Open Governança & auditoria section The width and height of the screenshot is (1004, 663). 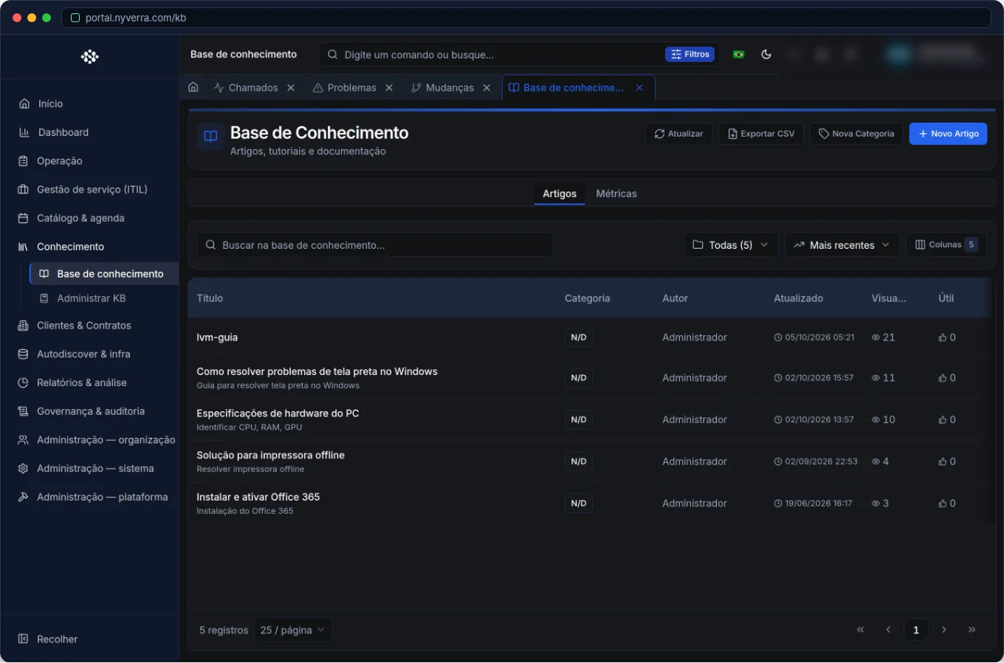pos(89,411)
